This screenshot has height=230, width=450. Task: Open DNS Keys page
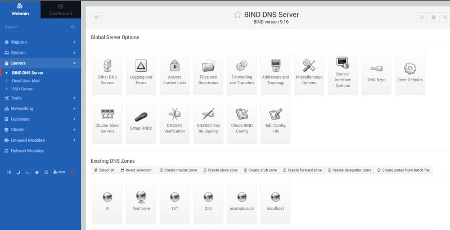coord(376,73)
